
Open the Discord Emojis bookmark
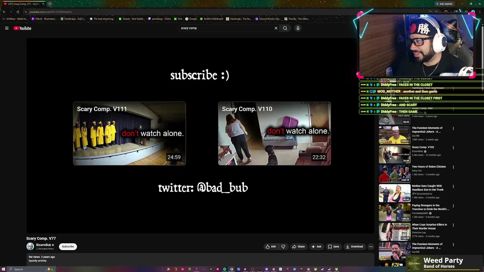click(x=268, y=19)
